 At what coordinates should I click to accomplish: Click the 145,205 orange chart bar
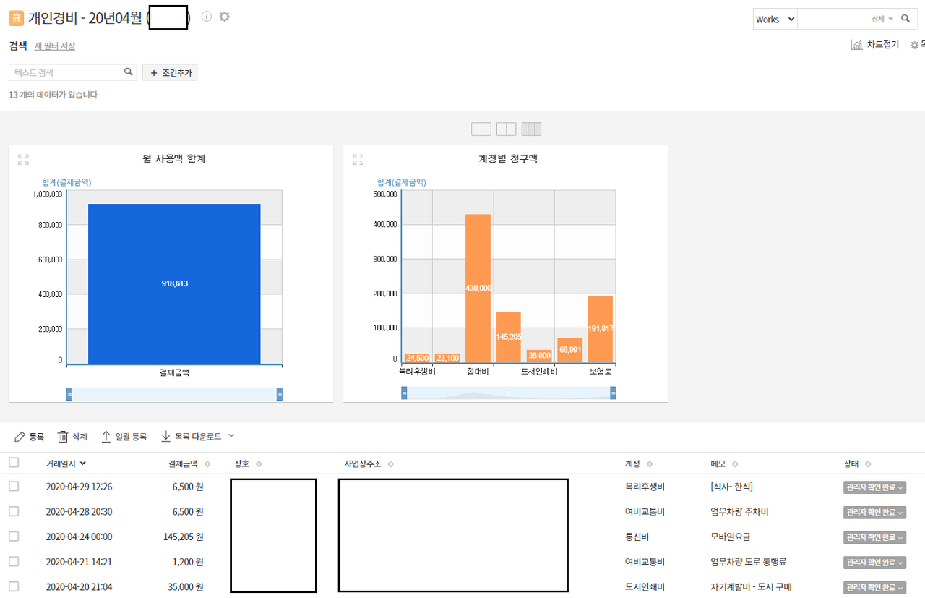coord(508,337)
